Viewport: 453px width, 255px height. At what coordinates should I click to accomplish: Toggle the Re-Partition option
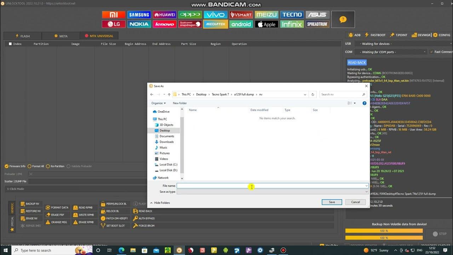pos(55,166)
